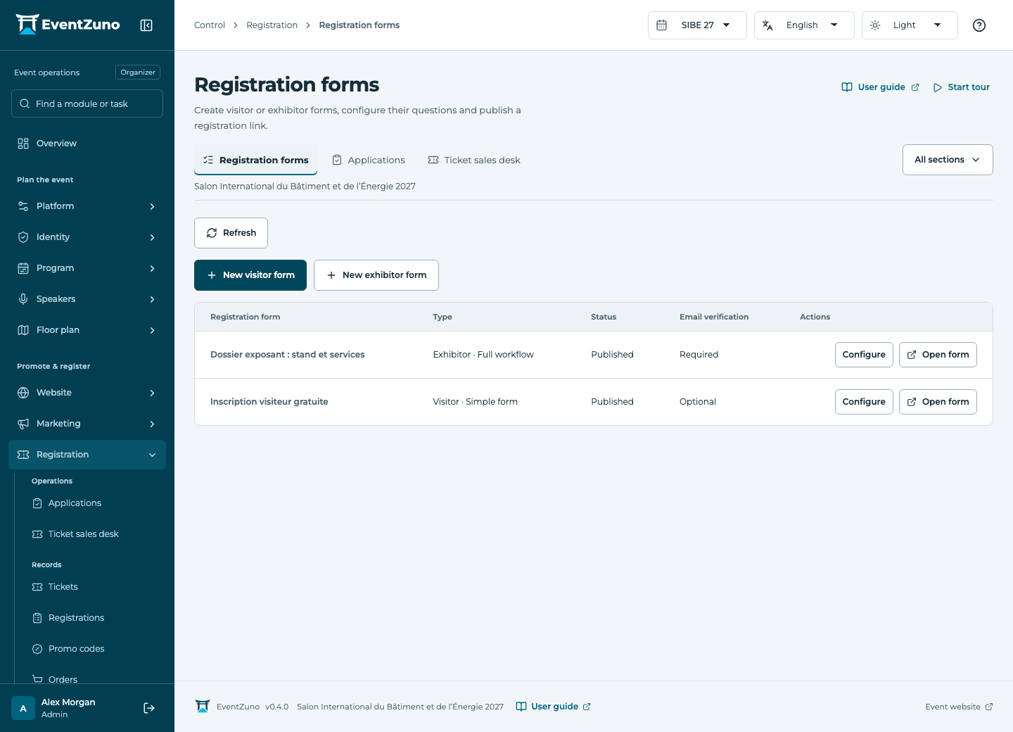Open Registrations in sidebar
The image size is (1013, 732).
[x=93, y=618]
